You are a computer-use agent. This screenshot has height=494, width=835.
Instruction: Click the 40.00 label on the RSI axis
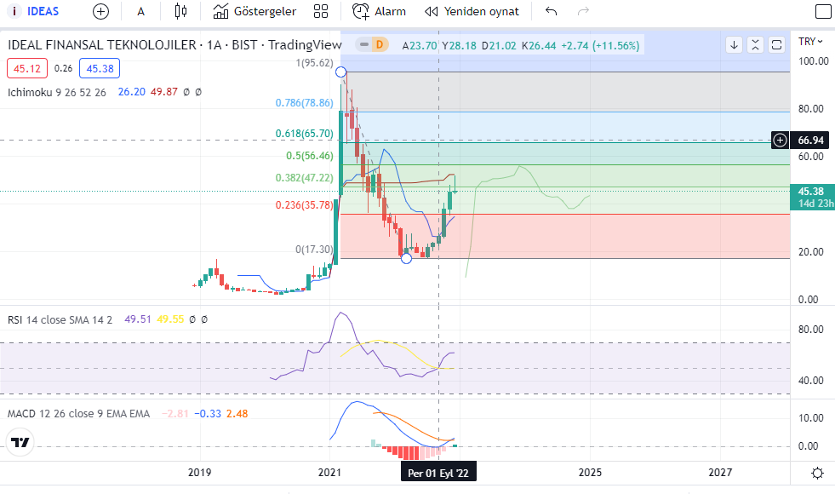point(811,381)
